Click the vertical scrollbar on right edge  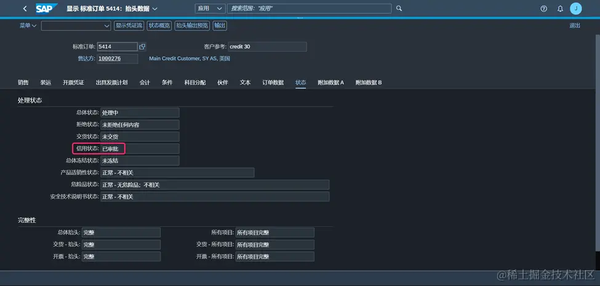point(598,141)
